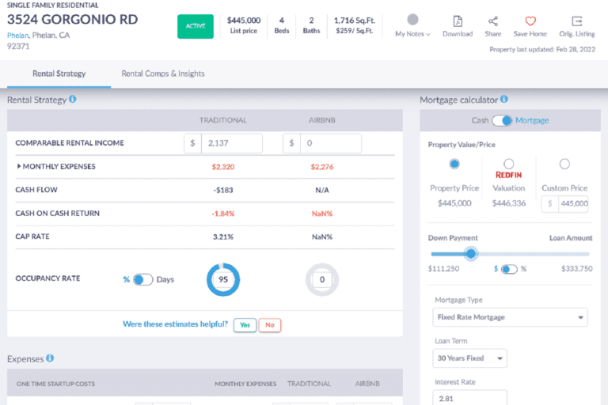608x405 pixels.
Task: Toggle occupancy rate between % and Days
Action: [x=142, y=279]
